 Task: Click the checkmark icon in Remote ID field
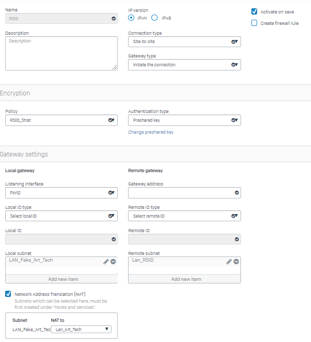(x=237, y=239)
